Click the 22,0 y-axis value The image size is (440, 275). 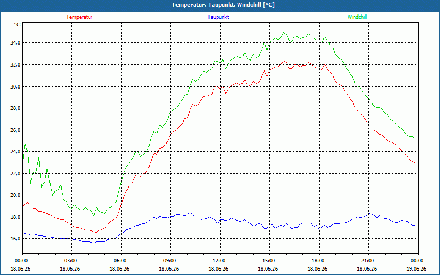pos(15,173)
